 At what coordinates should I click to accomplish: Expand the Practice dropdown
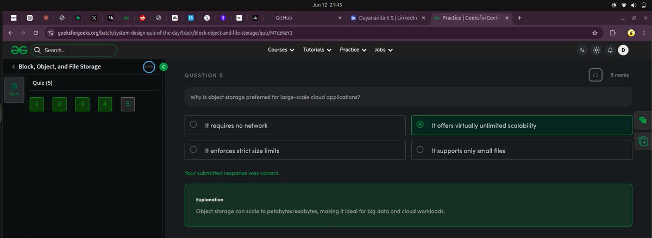[x=353, y=50]
